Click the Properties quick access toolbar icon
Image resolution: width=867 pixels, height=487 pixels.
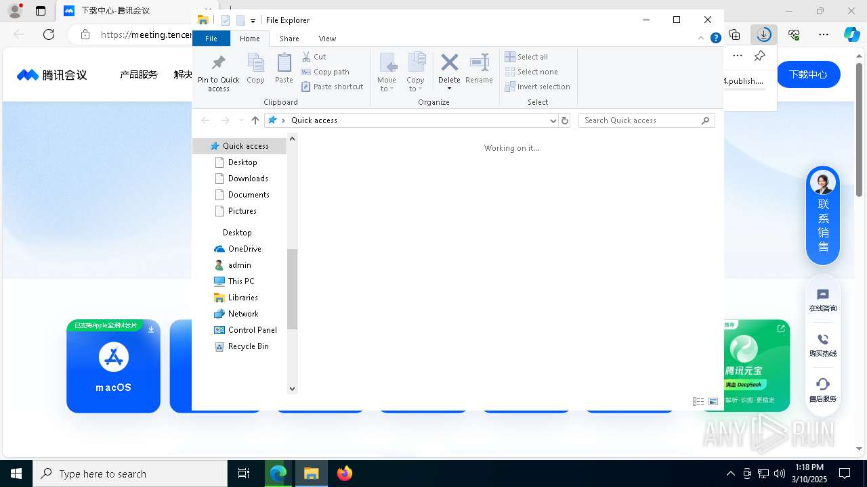click(x=226, y=20)
